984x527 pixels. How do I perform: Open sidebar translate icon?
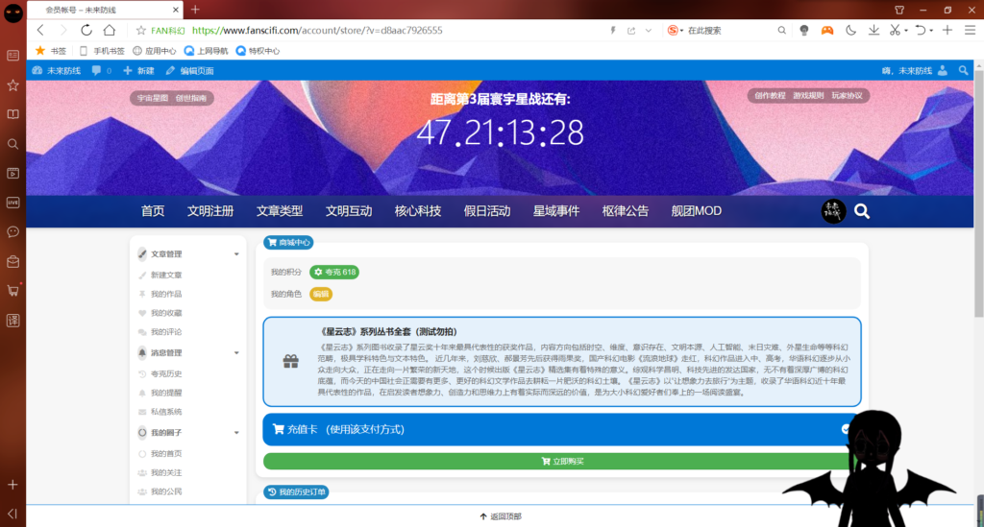pyautogui.click(x=12, y=321)
